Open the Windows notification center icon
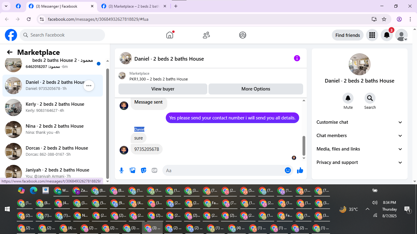The width and height of the screenshot is (417, 234). coord(407,209)
